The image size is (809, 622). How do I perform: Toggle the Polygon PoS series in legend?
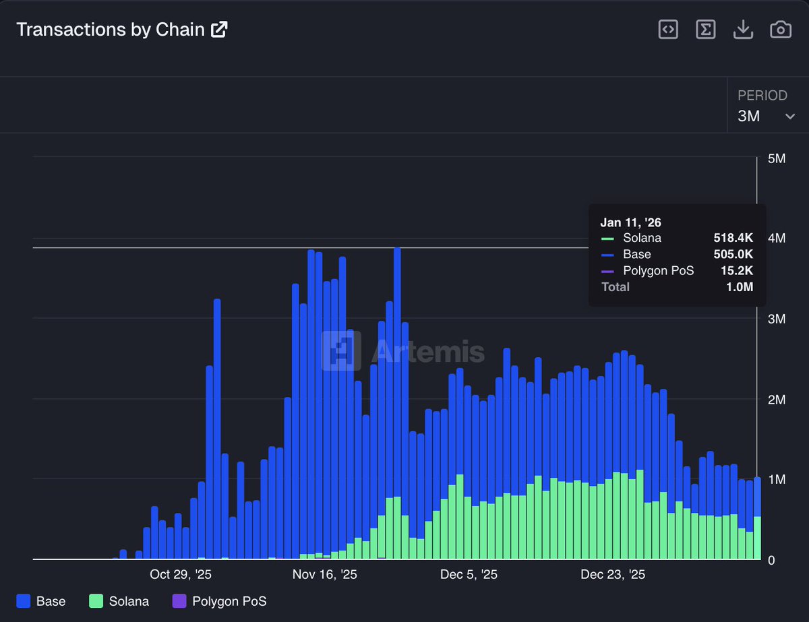click(x=220, y=601)
